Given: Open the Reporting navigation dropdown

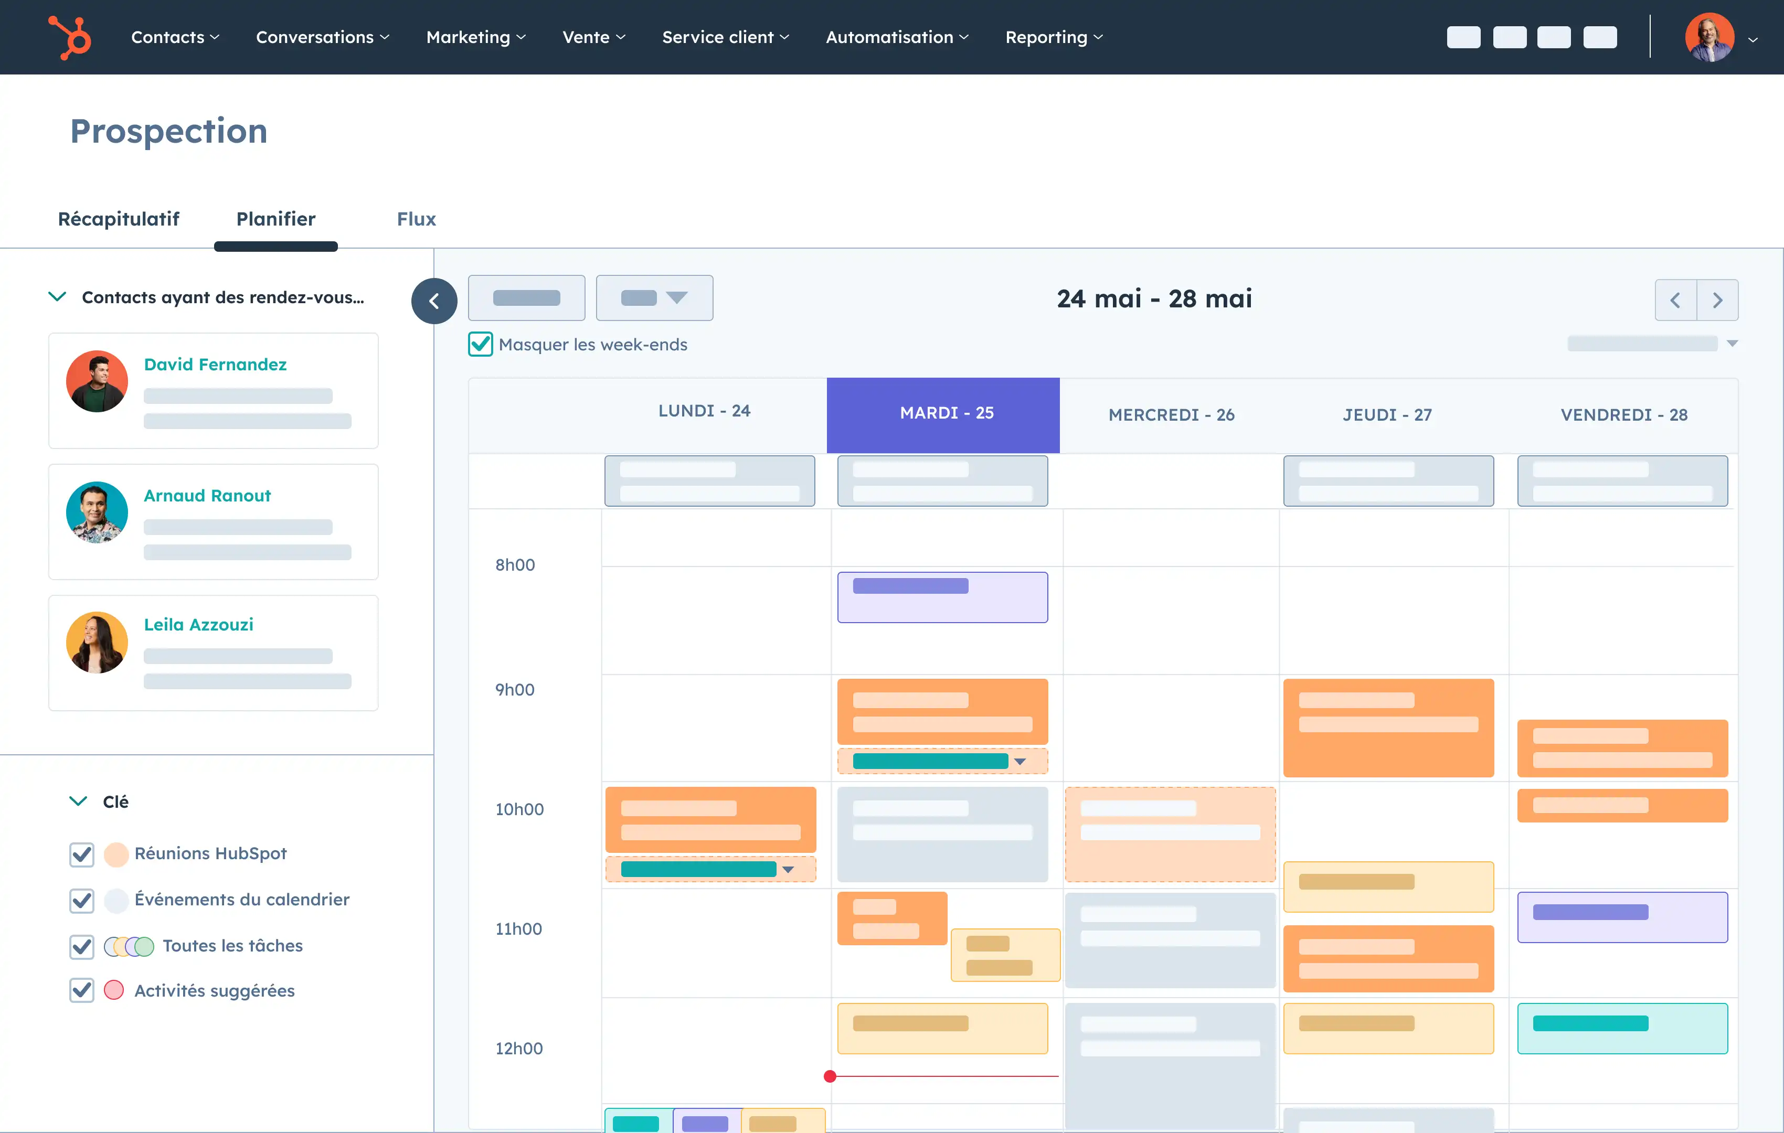Looking at the screenshot, I should pyautogui.click(x=1053, y=37).
